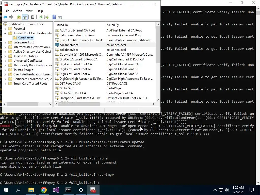
Task: Open Visual Studio from the taskbar
Action: click(56, 190)
